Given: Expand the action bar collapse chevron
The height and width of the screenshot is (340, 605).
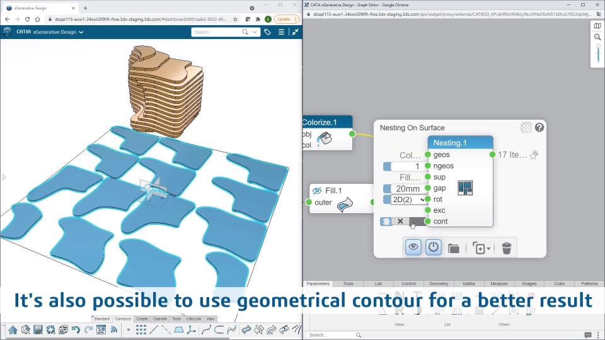Looking at the screenshot, I should pos(3,326).
